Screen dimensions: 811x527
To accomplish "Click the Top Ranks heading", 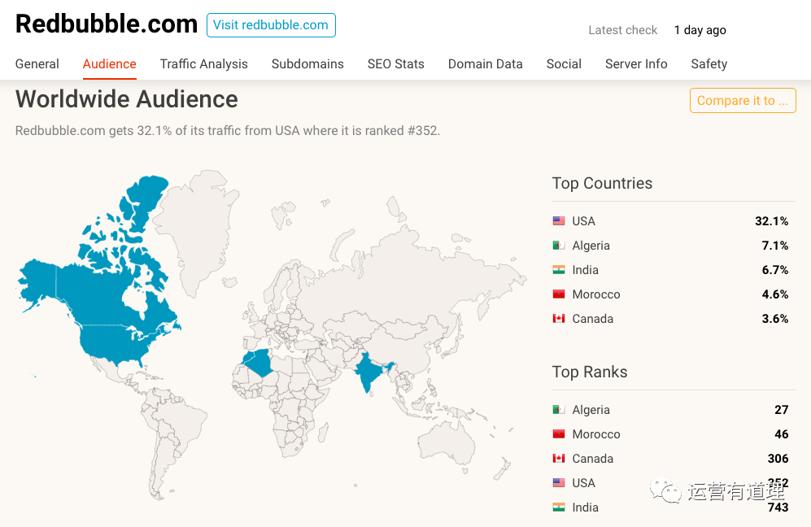I will click(590, 372).
